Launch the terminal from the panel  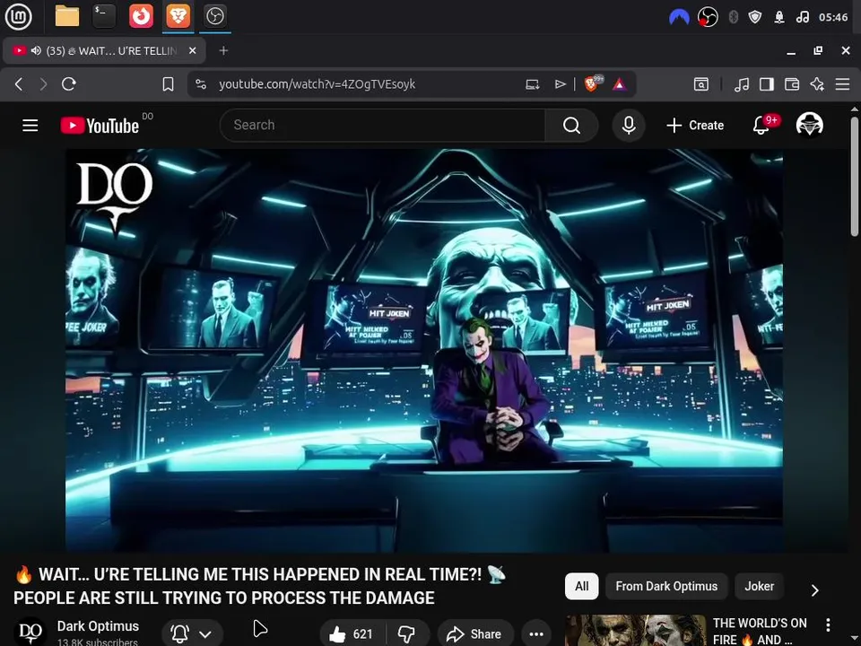tap(104, 16)
